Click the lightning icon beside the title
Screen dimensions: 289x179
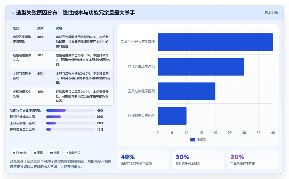coord(12,13)
